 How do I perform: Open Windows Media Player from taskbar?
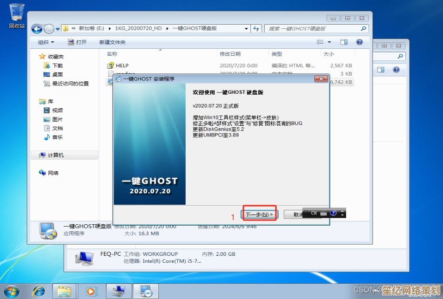click(x=91, y=292)
